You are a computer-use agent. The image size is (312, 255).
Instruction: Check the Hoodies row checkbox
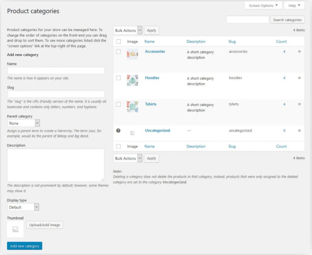pyautogui.click(x=119, y=78)
